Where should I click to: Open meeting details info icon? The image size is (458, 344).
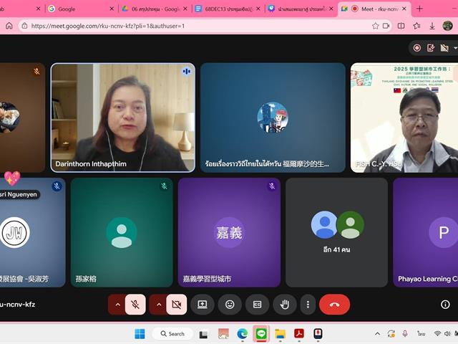[445, 305]
